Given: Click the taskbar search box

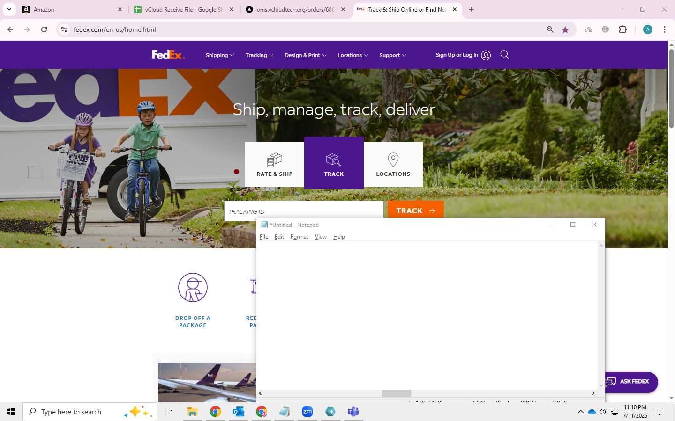Looking at the screenshot, I should coord(90,412).
